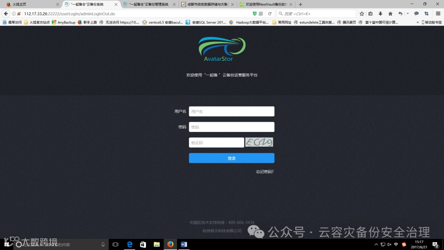
Task: Open Windows Store from taskbar
Action: (x=143, y=244)
